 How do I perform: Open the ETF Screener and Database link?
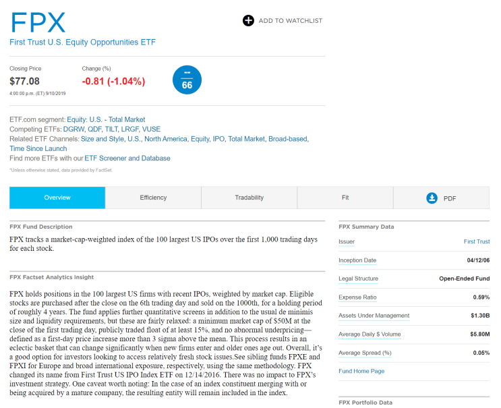pyautogui.click(x=127, y=158)
